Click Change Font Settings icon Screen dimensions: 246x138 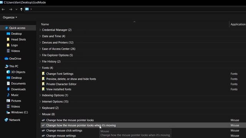(43, 74)
